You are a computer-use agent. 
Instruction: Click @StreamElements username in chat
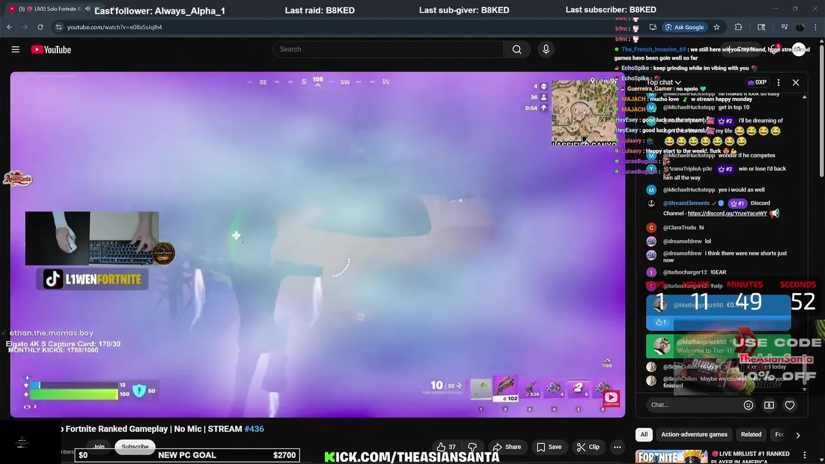point(686,203)
